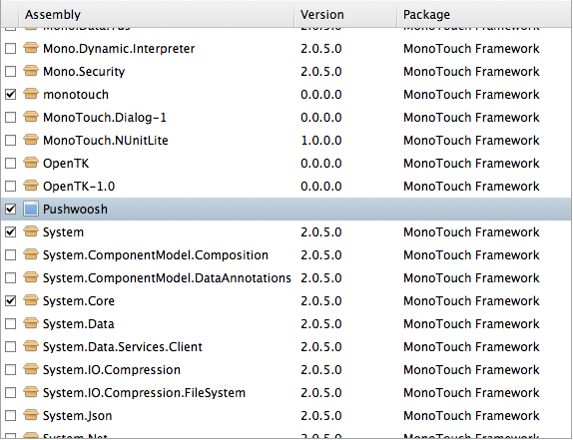573x440 pixels.
Task: Click the package icon beside MonoTouch.NUnitLite
Action: (x=31, y=140)
